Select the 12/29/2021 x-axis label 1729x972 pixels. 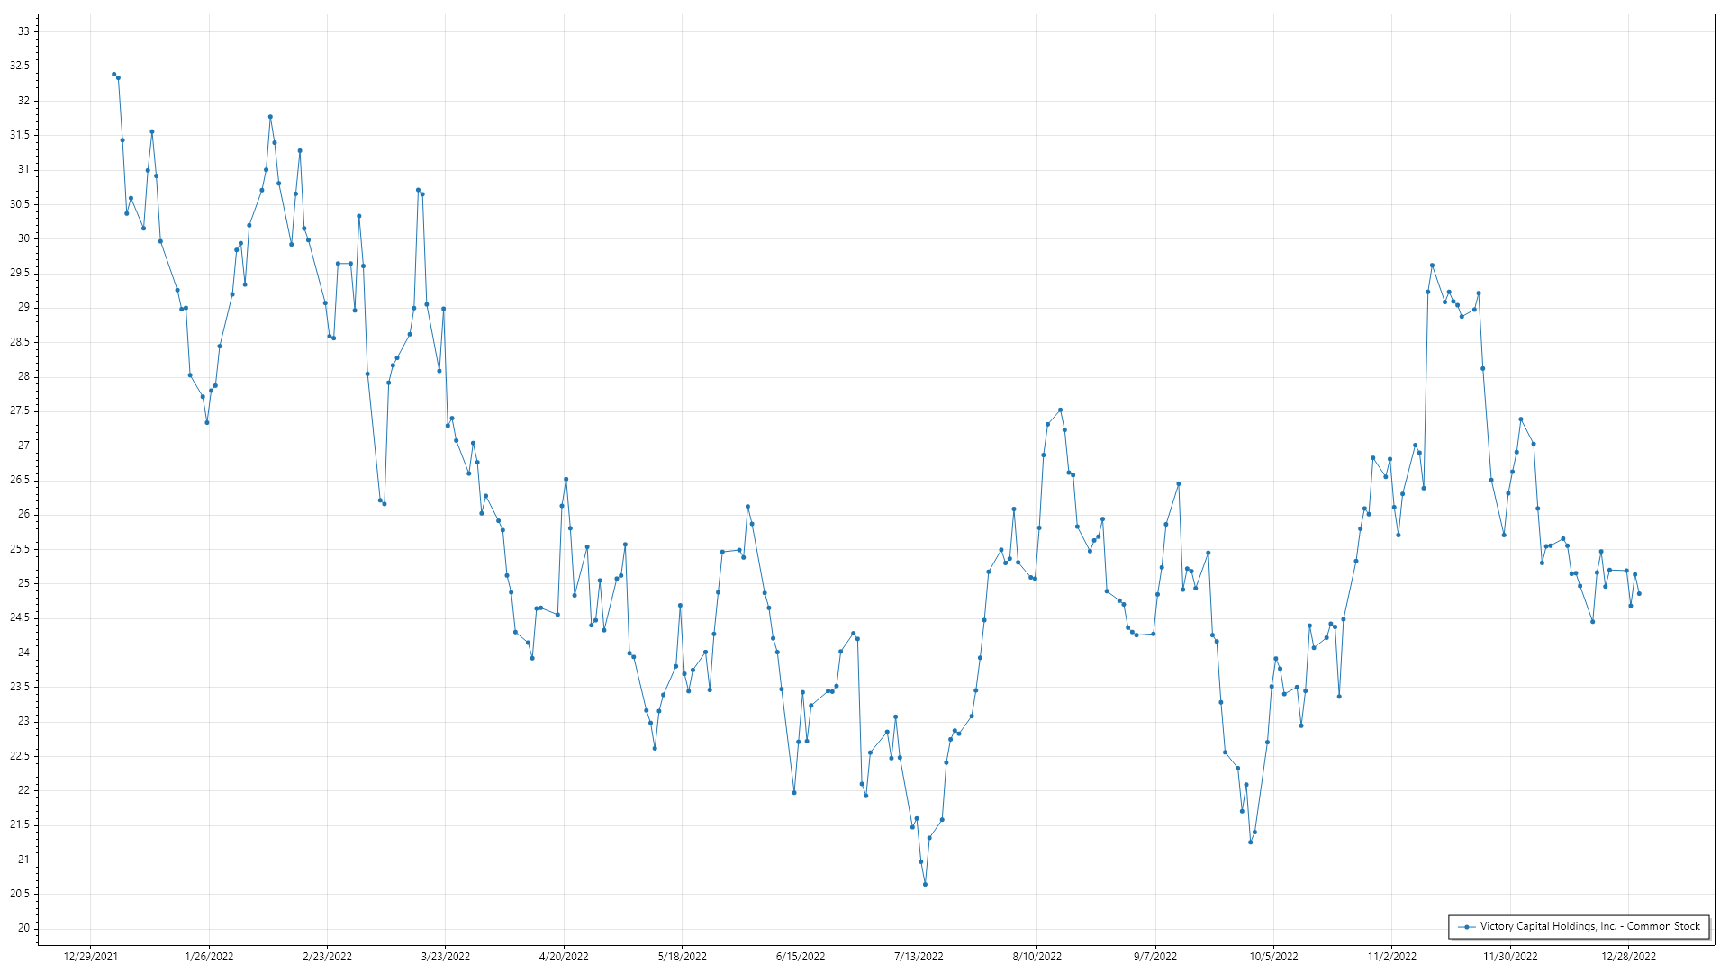91,957
